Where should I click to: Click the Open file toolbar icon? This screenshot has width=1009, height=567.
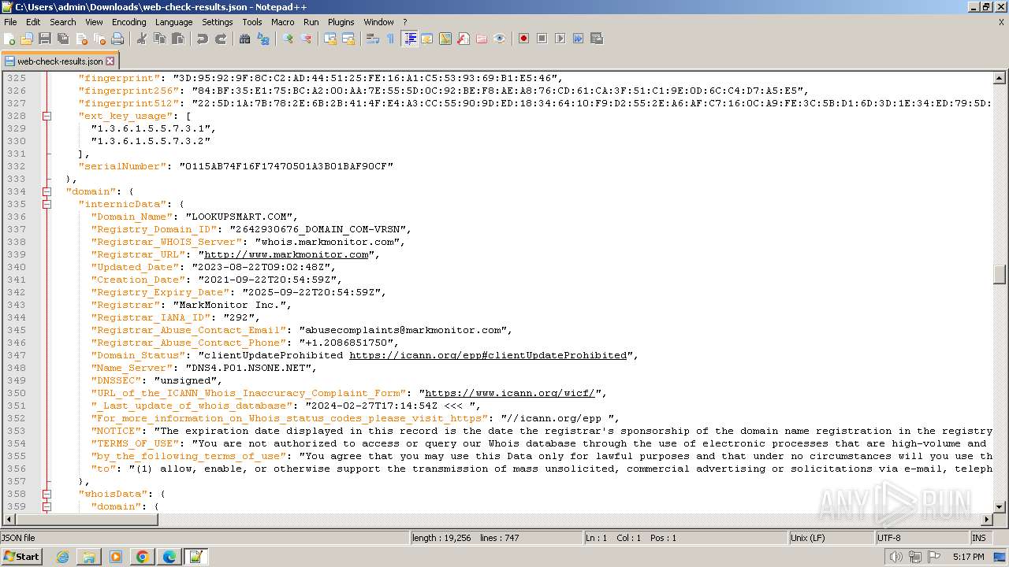pos(27,39)
